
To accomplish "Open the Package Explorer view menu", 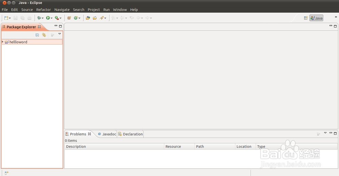I will click(x=60, y=34).
